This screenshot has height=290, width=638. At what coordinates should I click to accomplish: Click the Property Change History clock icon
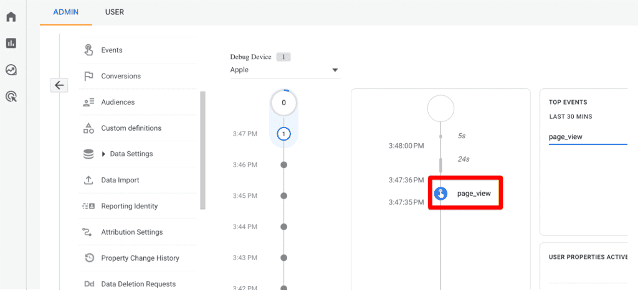tap(89, 258)
